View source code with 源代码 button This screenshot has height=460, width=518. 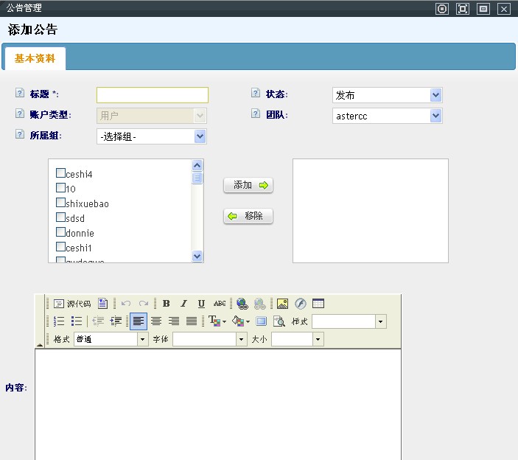[x=72, y=304]
